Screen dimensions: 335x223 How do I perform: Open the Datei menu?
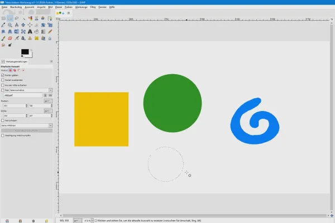click(4, 7)
